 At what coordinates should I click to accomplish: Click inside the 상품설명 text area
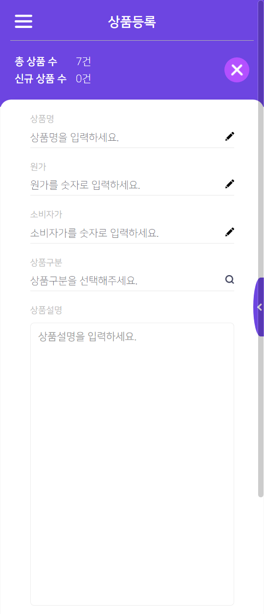pyautogui.click(x=132, y=464)
